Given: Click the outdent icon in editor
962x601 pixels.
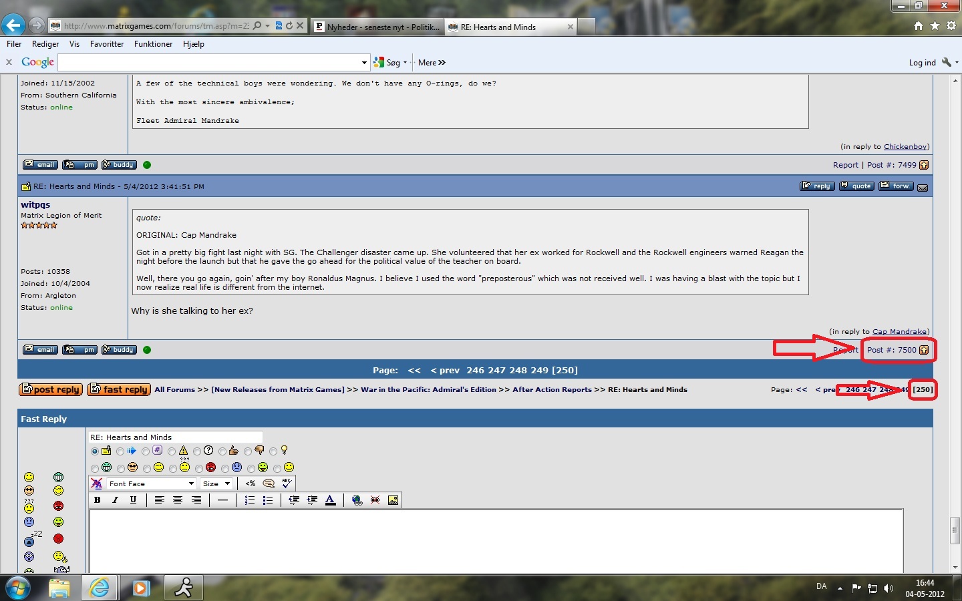Looking at the screenshot, I should pos(294,499).
